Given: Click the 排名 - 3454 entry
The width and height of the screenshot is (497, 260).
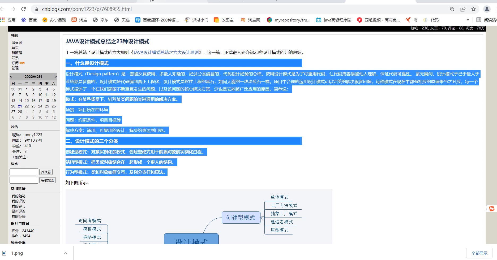Looking at the screenshot, I should [x=21, y=236].
